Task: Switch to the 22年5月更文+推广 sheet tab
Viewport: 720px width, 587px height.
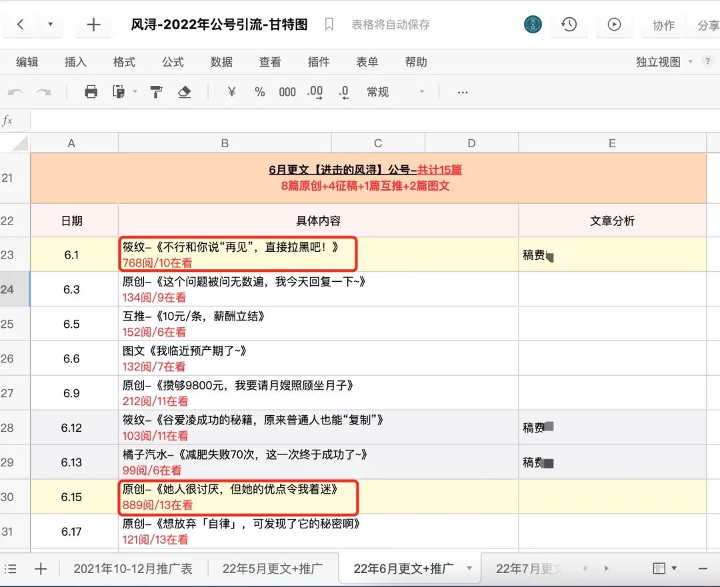Action: coord(272,568)
